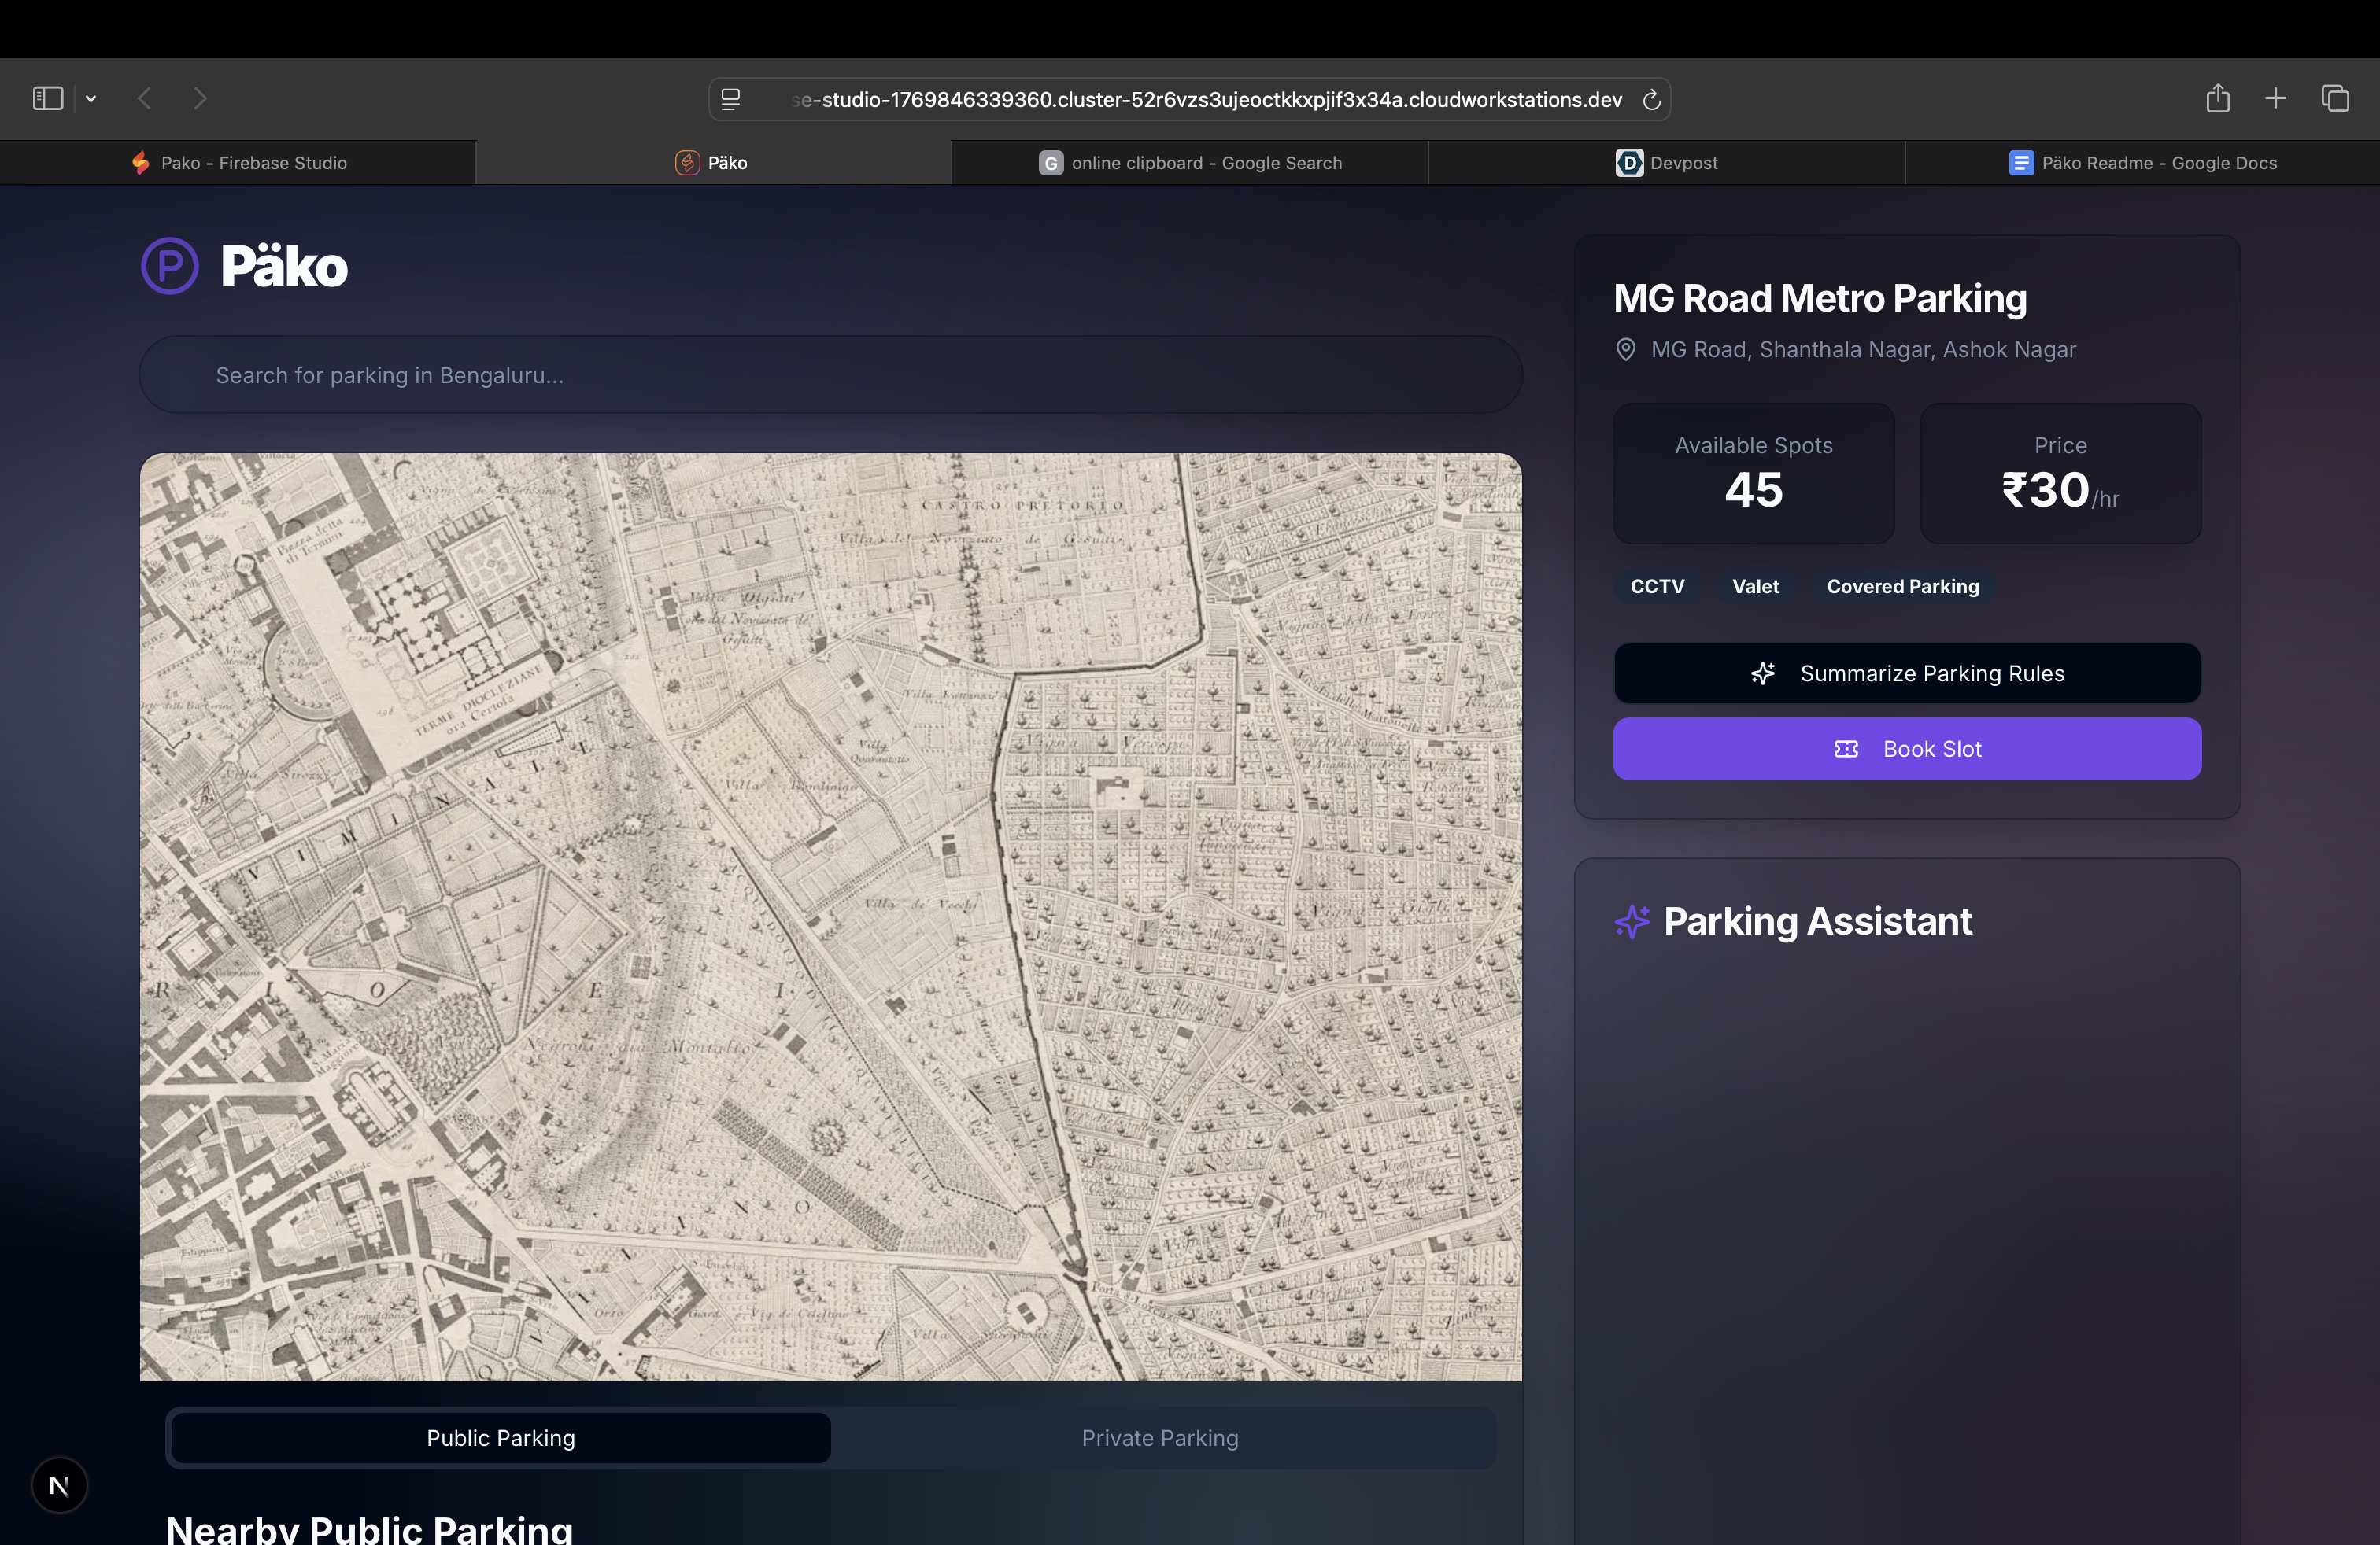This screenshot has height=1545, width=2380.
Task: Click the Next.js dev tools badge
Action: click(59, 1485)
